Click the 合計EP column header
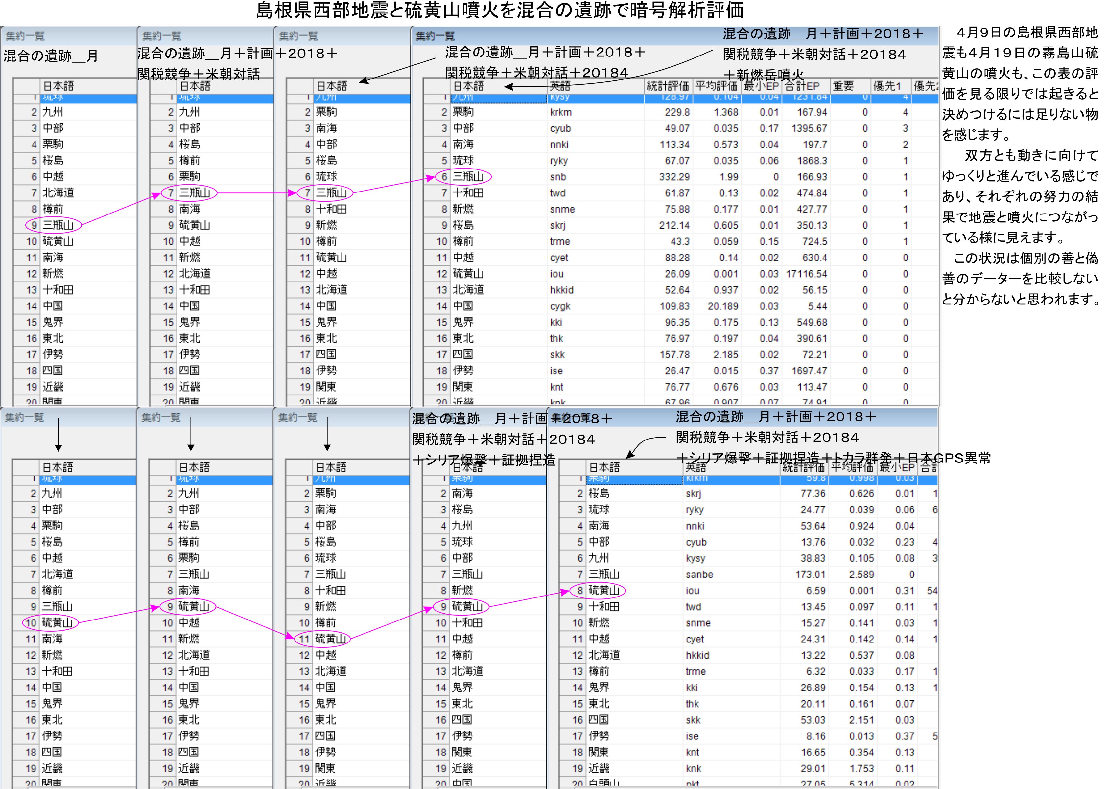This screenshot has height=789, width=1108. coord(802,86)
